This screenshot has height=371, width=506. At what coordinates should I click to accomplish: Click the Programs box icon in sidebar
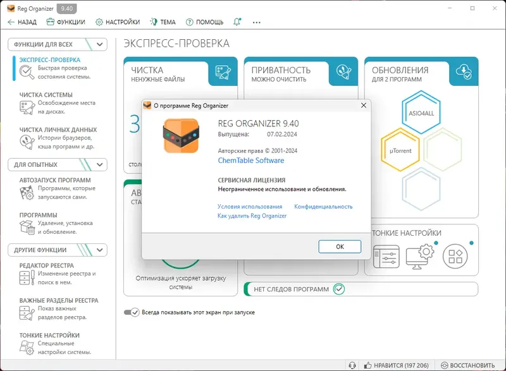[x=27, y=228]
